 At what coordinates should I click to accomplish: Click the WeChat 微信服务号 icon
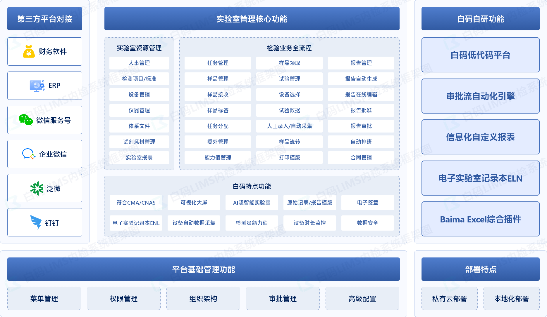point(26,120)
